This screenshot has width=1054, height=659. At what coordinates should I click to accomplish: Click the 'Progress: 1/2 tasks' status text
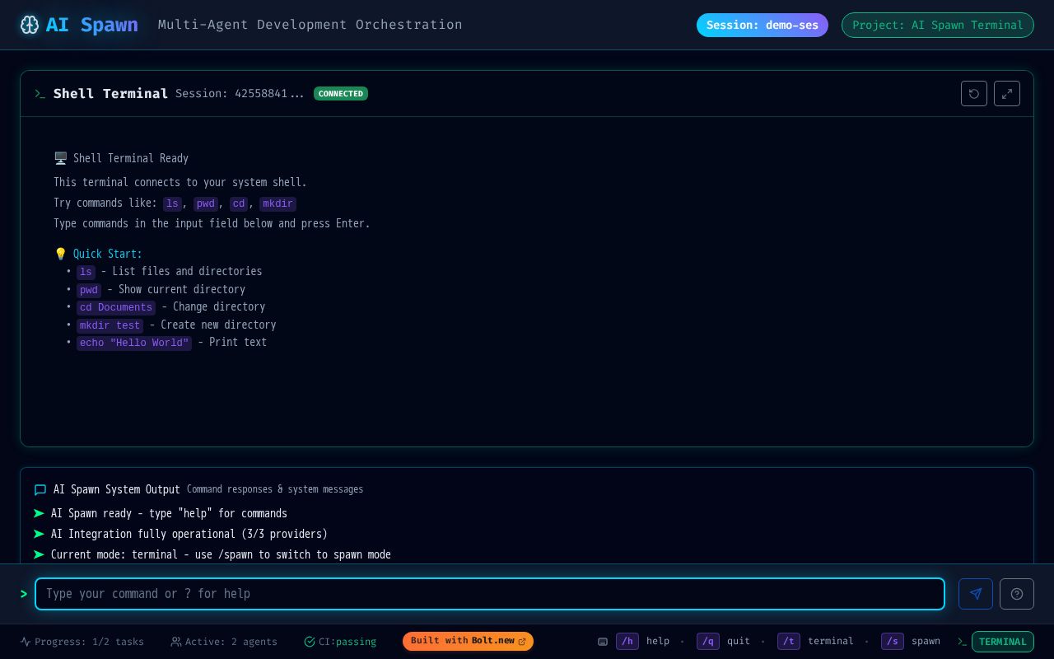[x=89, y=642]
